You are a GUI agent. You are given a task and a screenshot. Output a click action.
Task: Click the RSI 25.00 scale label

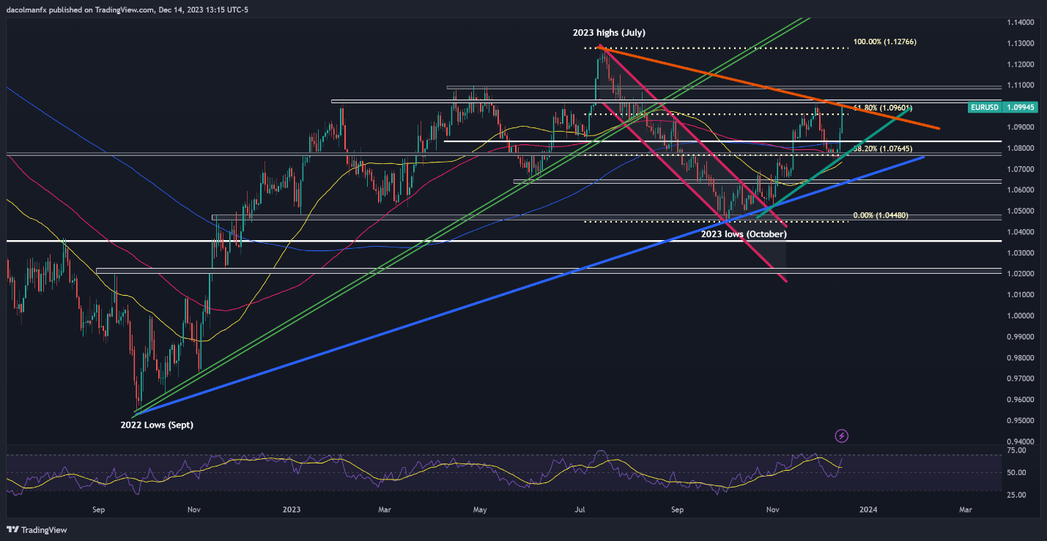(1016, 496)
